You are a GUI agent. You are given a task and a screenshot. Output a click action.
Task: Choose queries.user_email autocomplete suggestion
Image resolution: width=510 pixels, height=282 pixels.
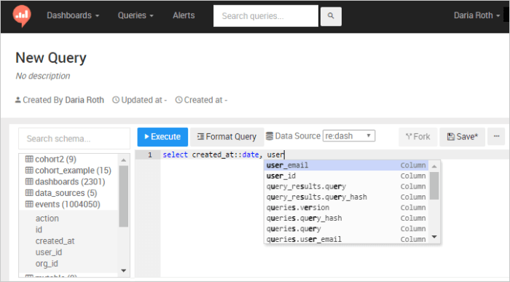(x=346, y=239)
